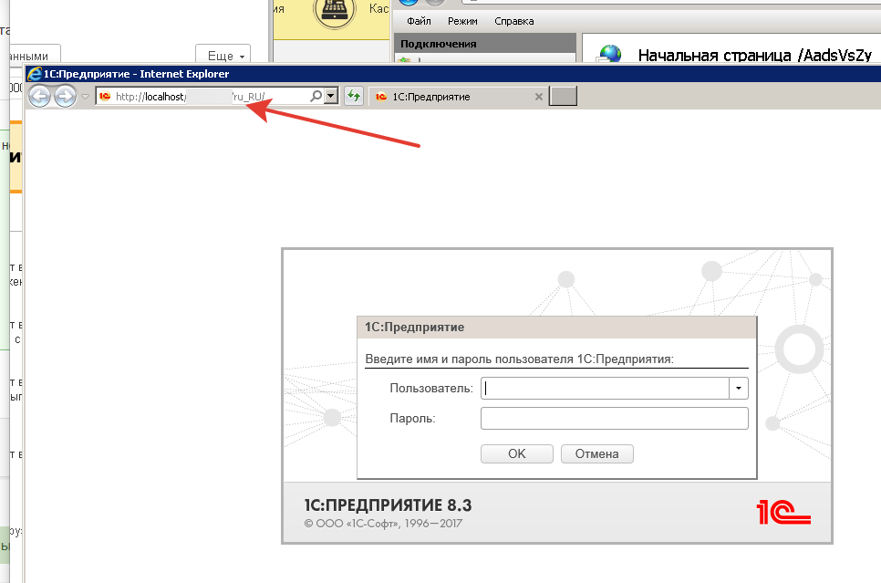Go back with Internet Explorer back arrow
The width and height of the screenshot is (881, 583).
(x=39, y=97)
